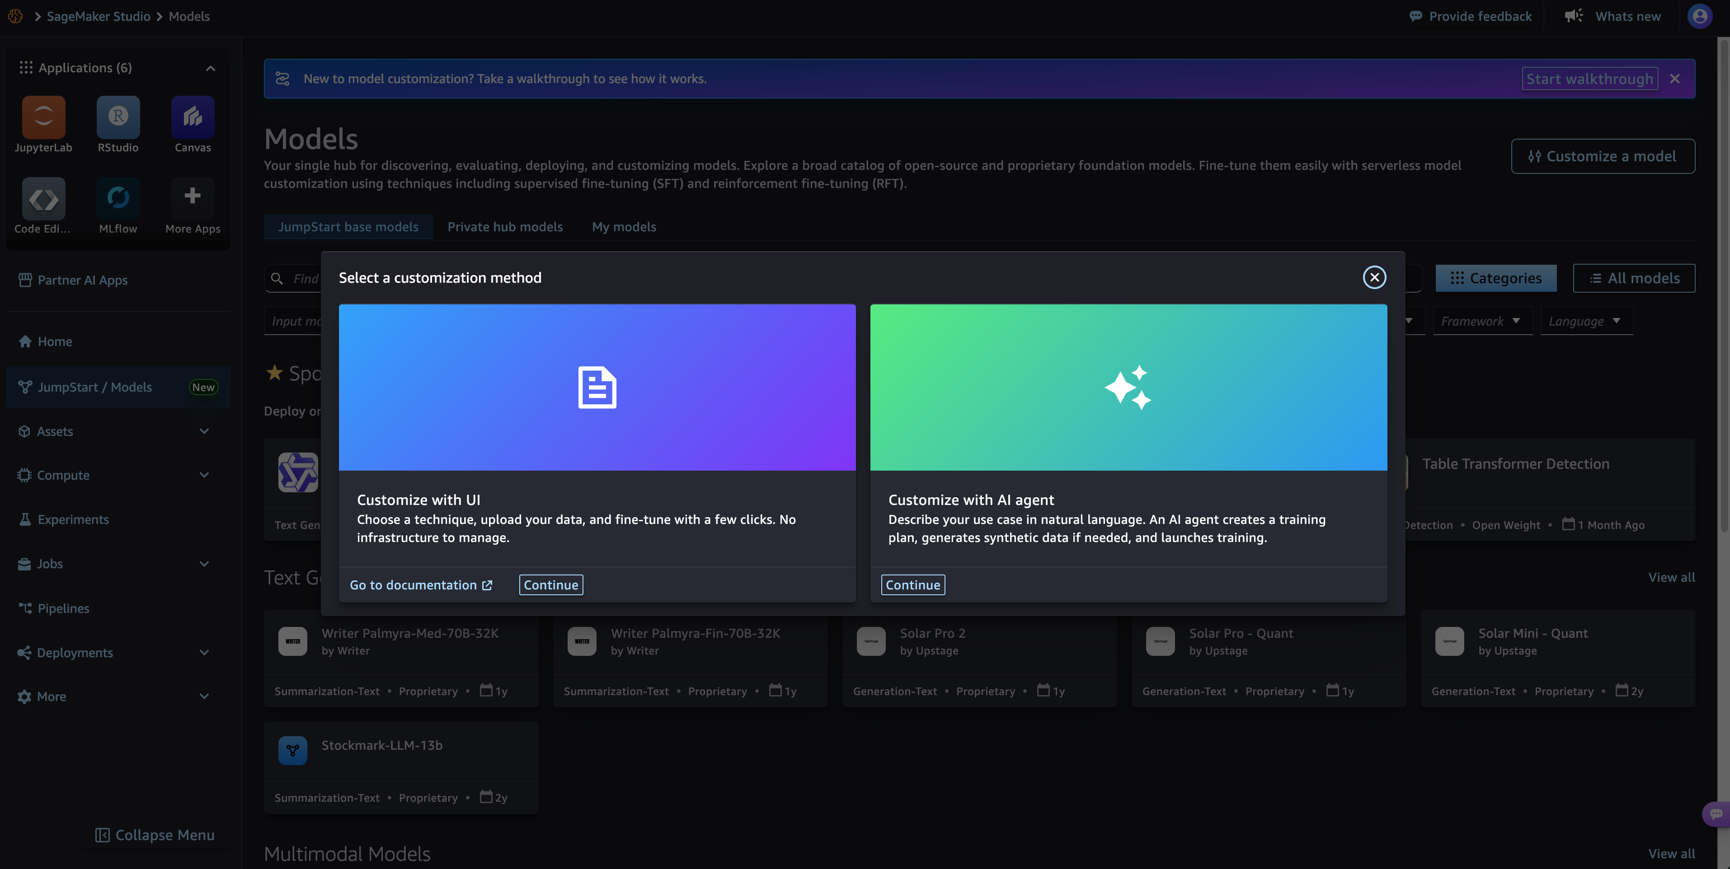
Task: Click the SageMaker logo in the breadcrumb
Action: click(x=15, y=16)
